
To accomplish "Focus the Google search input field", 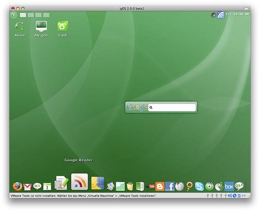I will pos(172,108).
